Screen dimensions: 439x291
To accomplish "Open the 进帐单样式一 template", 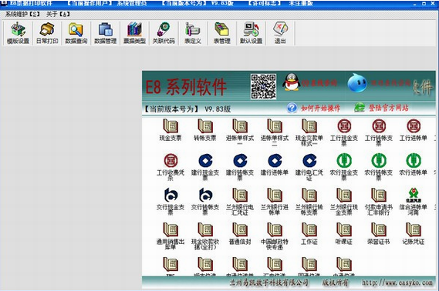I will click(240, 132).
